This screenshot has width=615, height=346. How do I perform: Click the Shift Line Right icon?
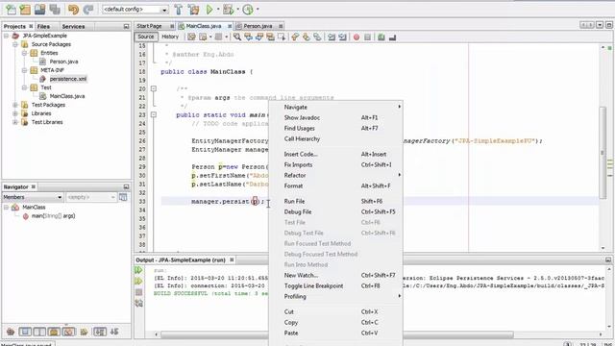[x=342, y=37]
